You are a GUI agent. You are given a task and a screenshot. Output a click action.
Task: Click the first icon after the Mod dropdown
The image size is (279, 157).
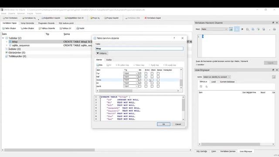[231, 29]
